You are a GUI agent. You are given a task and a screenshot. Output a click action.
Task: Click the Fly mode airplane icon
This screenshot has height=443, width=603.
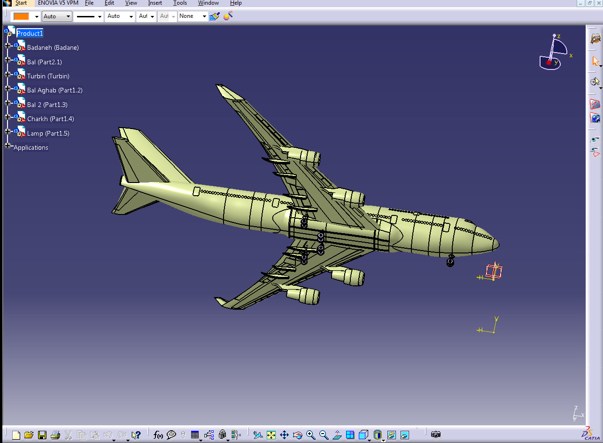258,435
